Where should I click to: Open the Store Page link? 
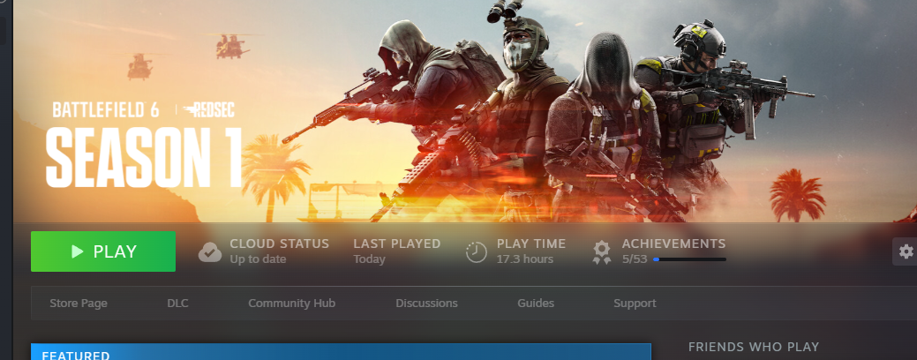tap(79, 304)
